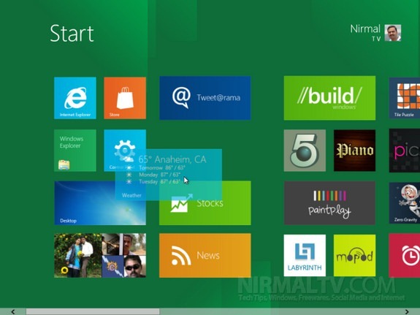Image resolution: width=420 pixels, height=315 pixels.
Task: Launch the Piano app tile
Action: tap(354, 151)
